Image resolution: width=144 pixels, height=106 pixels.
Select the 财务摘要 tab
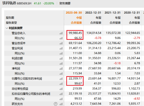coord(65,3)
